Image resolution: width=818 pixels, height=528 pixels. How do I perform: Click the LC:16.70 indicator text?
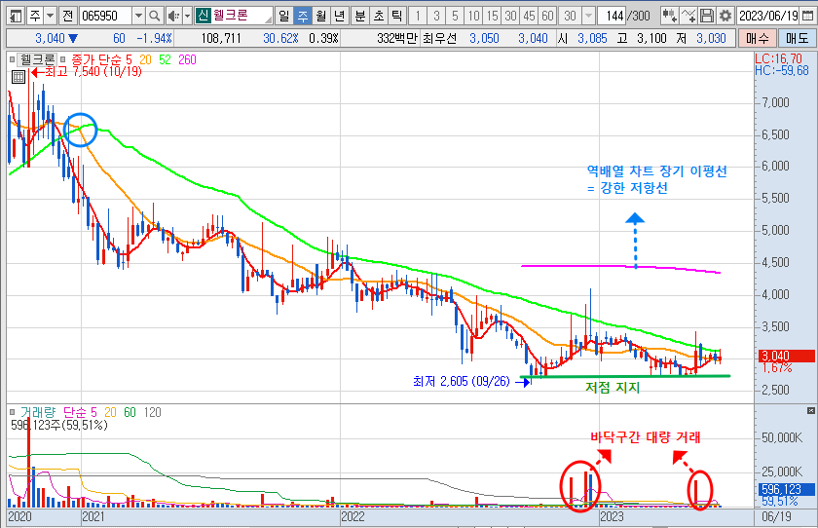click(778, 59)
